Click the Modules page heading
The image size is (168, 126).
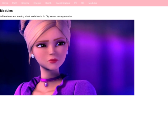click(7, 11)
